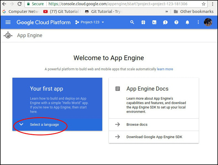Focus the browser address bar URL

[118, 4]
